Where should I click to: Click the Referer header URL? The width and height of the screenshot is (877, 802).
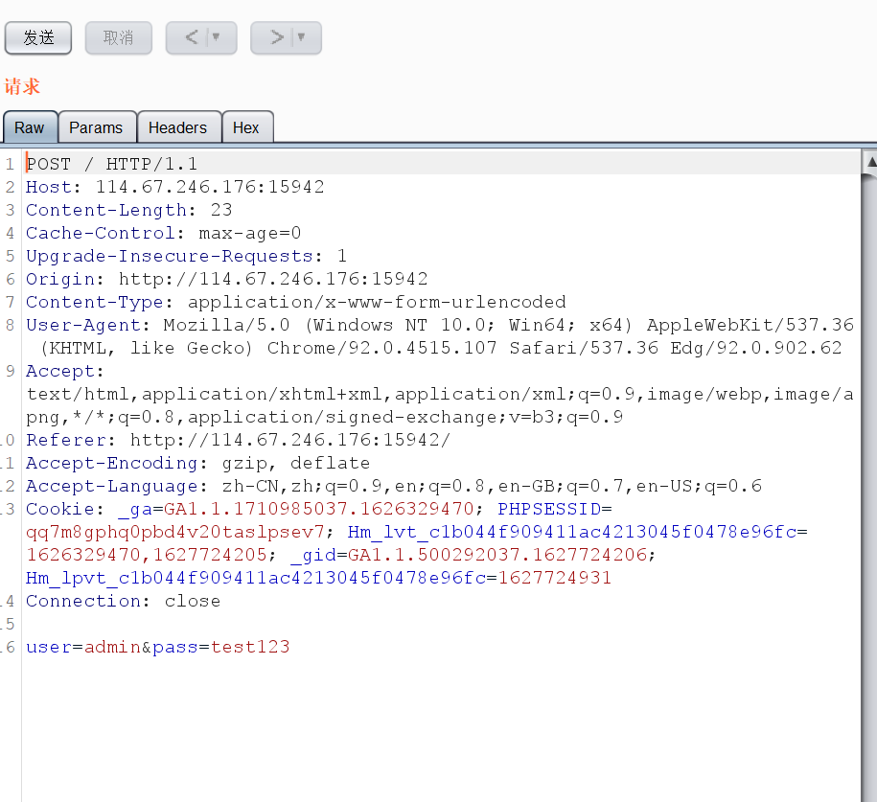point(289,440)
